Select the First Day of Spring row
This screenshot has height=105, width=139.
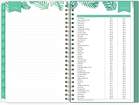[x=104, y=33]
